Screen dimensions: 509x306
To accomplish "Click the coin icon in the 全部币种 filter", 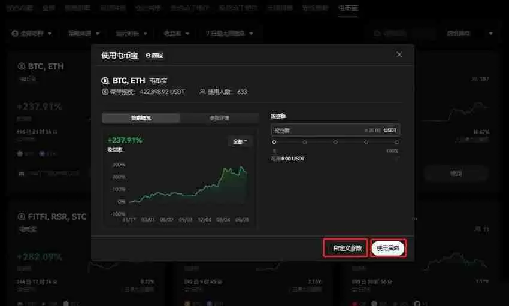I will (14, 33).
